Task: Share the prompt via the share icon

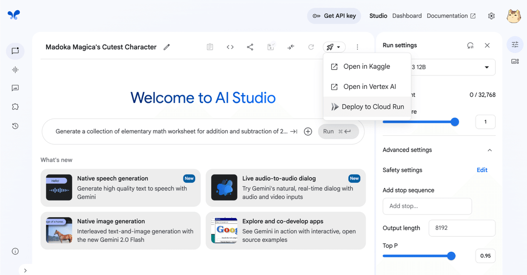Action: point(250,47)
